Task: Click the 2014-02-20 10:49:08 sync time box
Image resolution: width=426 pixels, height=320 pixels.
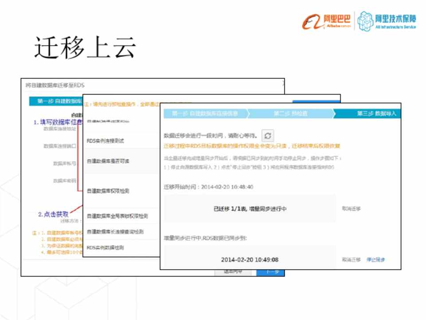Action: tap(250, 260)
